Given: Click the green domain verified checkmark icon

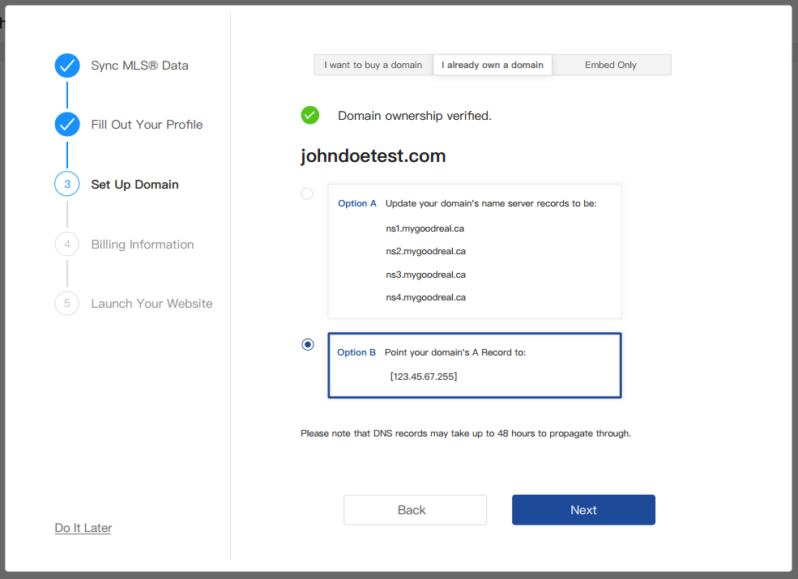Looking at the screenshot, I should point(310,116).
